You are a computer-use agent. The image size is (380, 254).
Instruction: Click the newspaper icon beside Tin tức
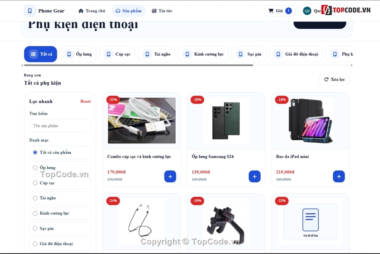[x=154, y=11]
